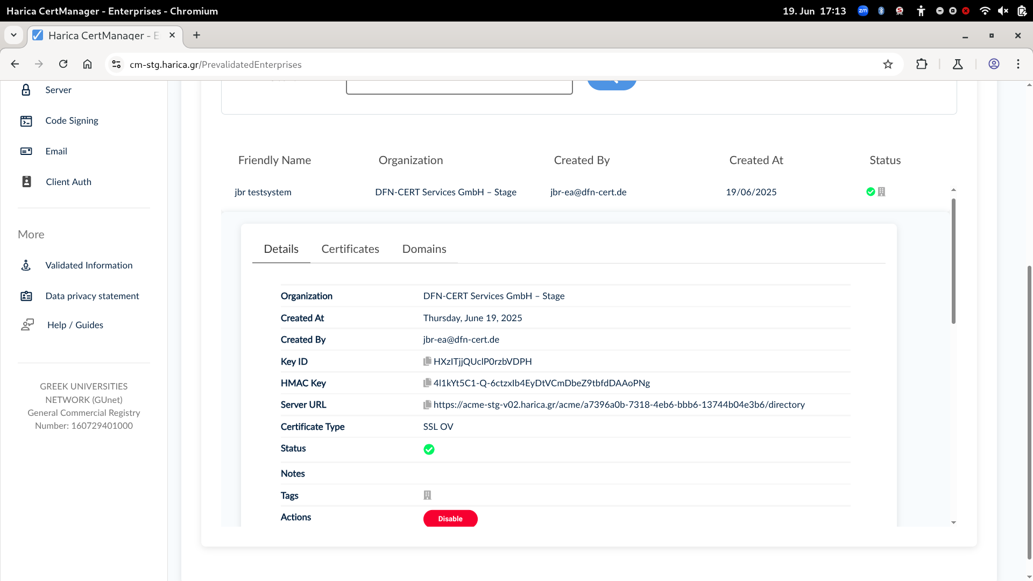Viewport: 1033px width, 581px height.
Task: Copy the Key ID value icon
Action: coord(427,362)
